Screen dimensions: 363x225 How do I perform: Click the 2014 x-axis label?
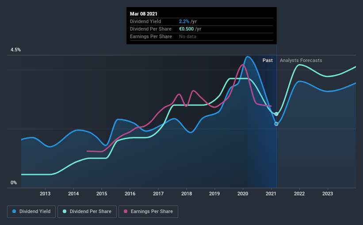(73, 194)
